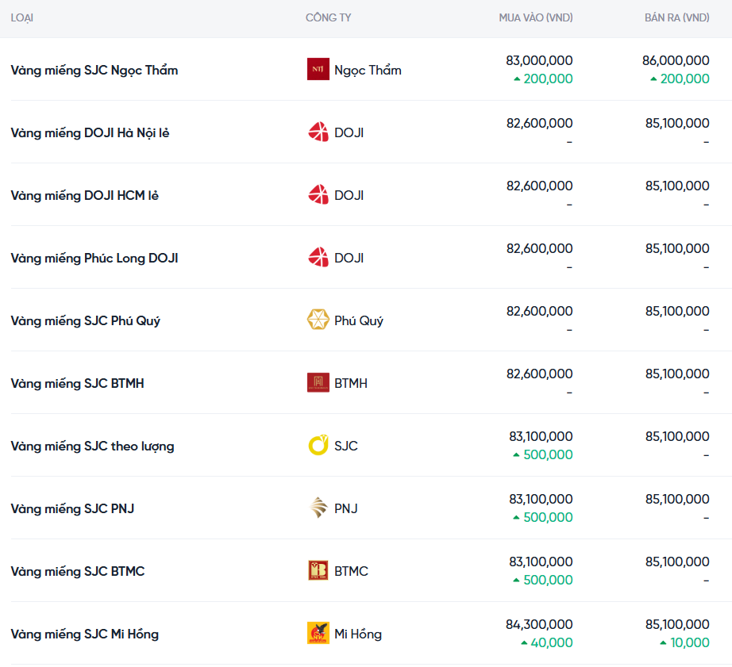Click the up arrow beside PNJ 500,000 change
732x667 pixels.
(516, 518)
